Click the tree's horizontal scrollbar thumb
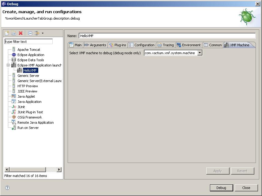Viewport: 262px width, 196px height. [28, 169]
